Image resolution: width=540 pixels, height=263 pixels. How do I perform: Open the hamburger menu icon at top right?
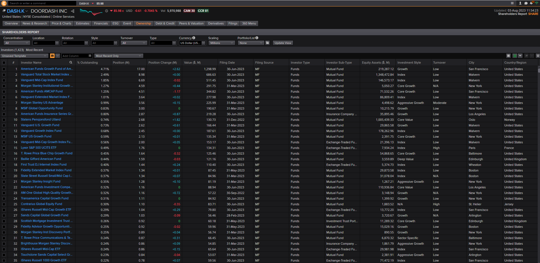tap(512, 3)
